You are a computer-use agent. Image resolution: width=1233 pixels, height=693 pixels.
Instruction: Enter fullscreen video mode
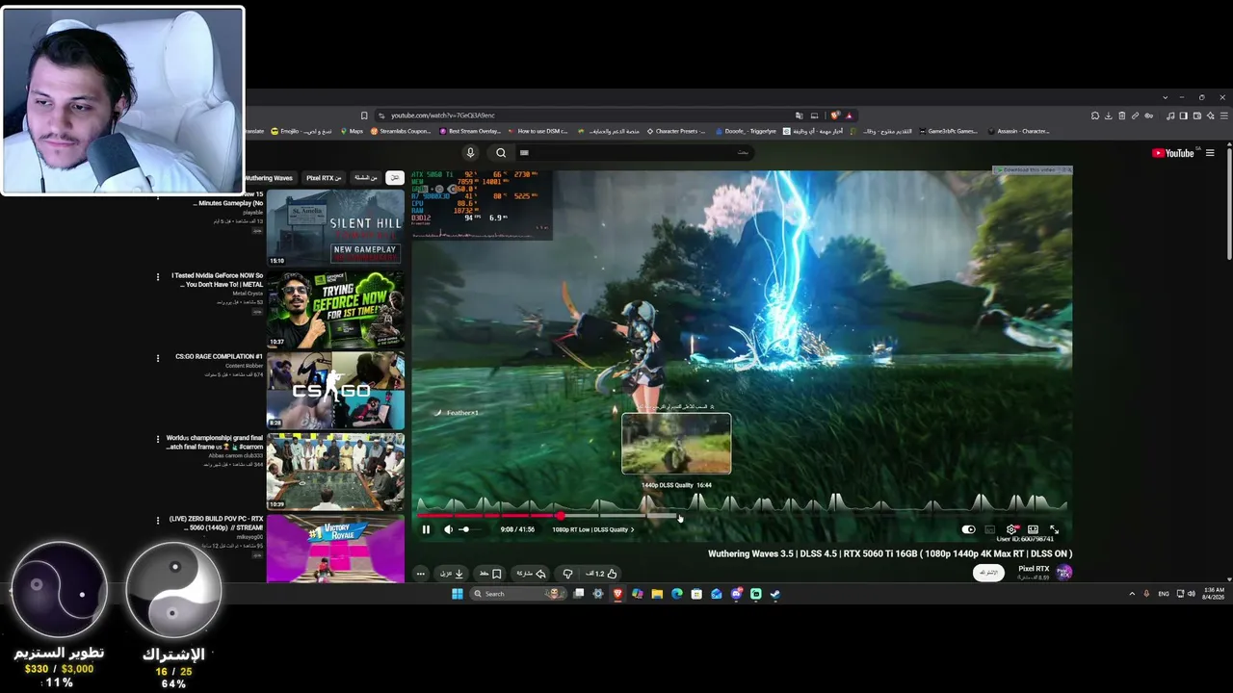tap(1054, 529)
